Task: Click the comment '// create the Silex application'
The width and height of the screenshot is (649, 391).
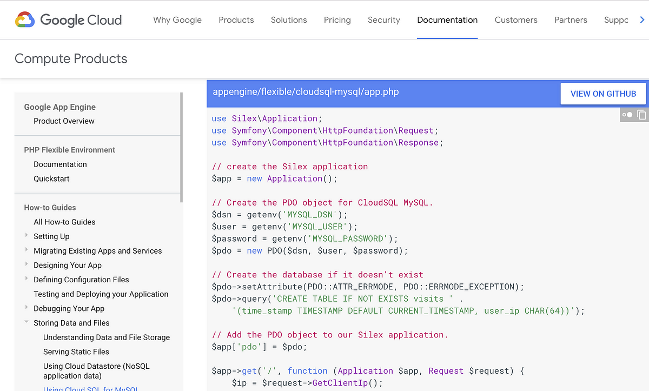Action: tap(289, 167)
